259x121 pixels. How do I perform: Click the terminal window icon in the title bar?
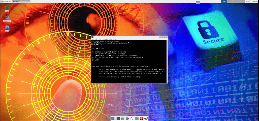[x=92, y=37]
